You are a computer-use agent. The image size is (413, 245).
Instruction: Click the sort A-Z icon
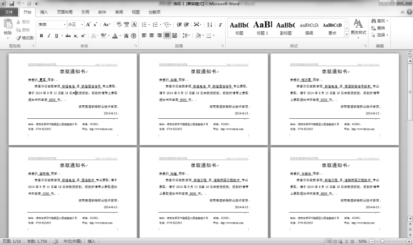coord(210,25)
